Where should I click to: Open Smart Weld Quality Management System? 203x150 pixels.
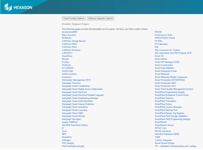(174, 89)
